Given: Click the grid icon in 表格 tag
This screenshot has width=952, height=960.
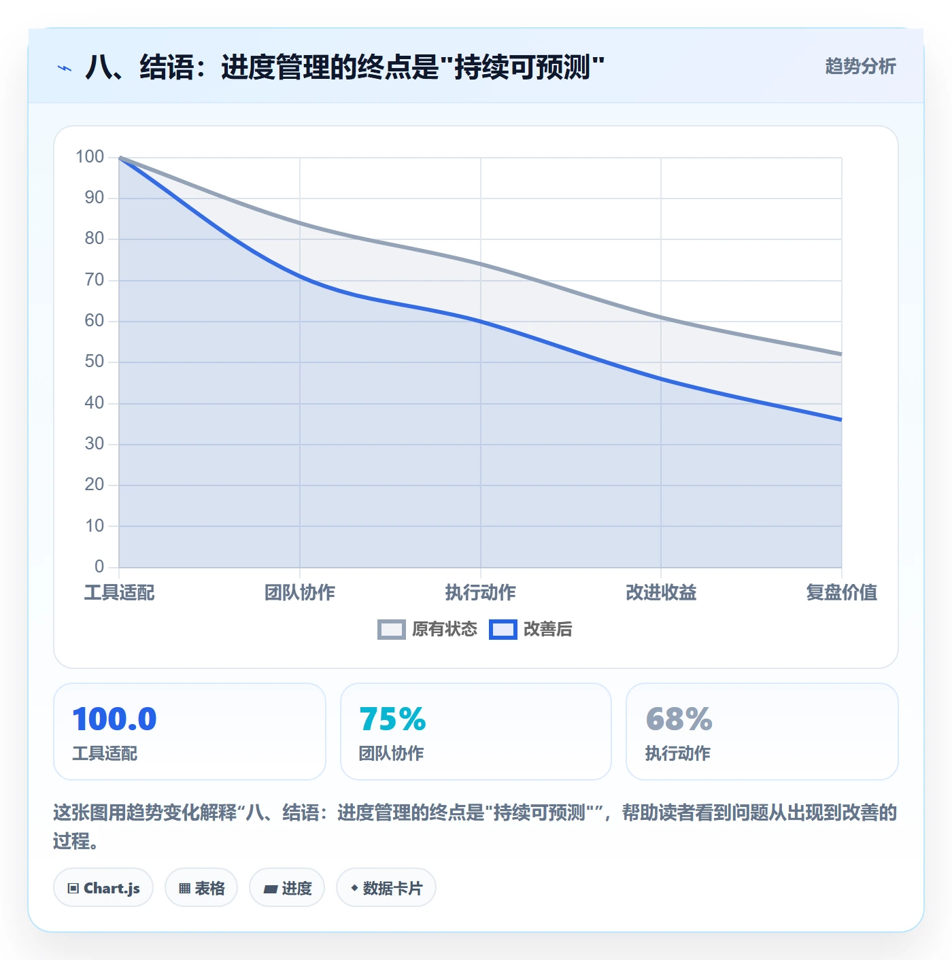Looking at the screenshot, I should coord(184,889).
